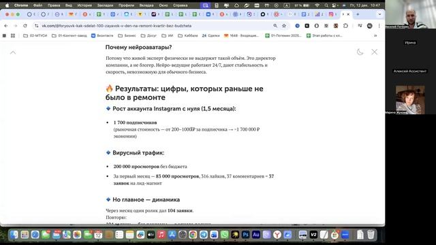Close the active browser tab
This screenshot has height=245, width=436.
tap(348, 14)
